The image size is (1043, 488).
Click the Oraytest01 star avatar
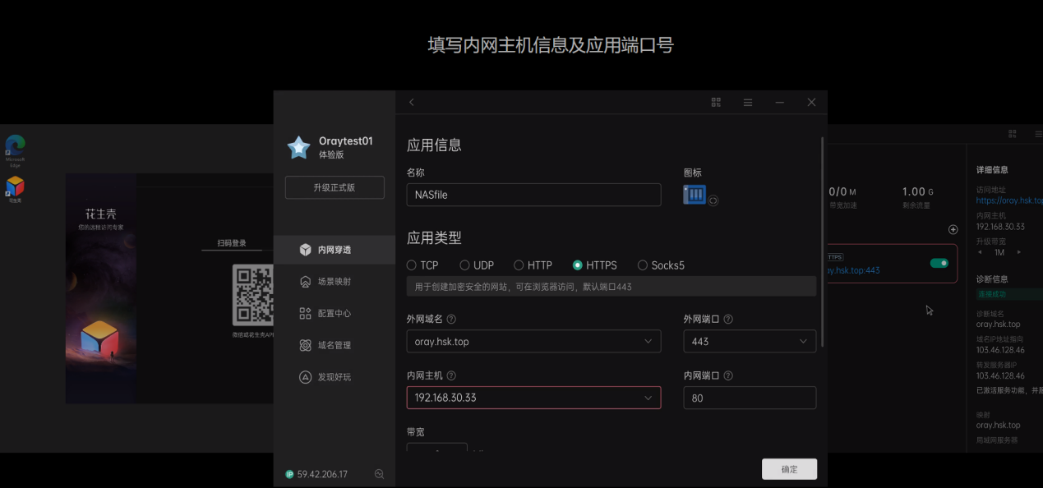pos(298,148)
